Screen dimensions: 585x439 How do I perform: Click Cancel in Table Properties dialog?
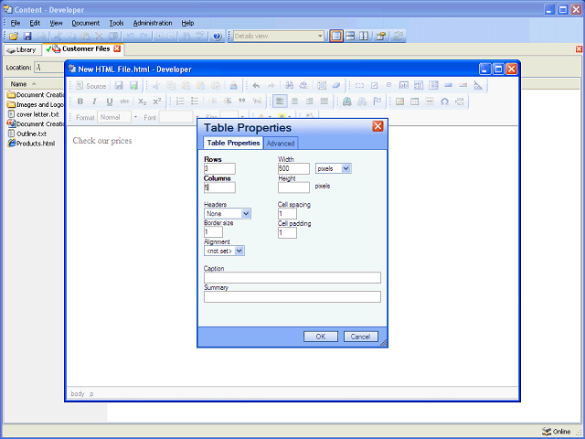pyautogui.click(x=360, y=337)
